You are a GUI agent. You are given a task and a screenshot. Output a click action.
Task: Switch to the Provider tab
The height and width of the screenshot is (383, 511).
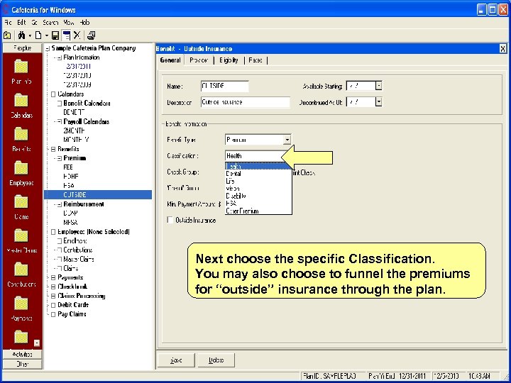(x=199, y=60)
